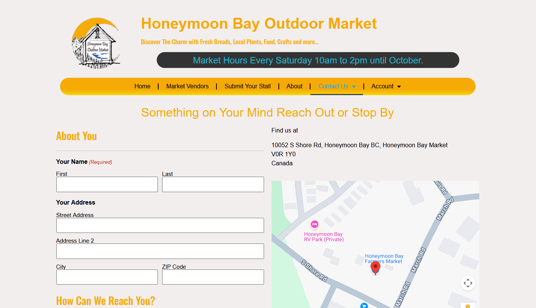Click Honeymoon Bay RV Park map label
536x308 pixels.
(x=324, y=237)
